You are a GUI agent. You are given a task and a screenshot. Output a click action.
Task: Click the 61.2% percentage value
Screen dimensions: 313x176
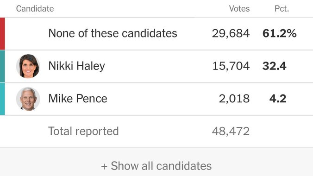click(x=280, y=33)
